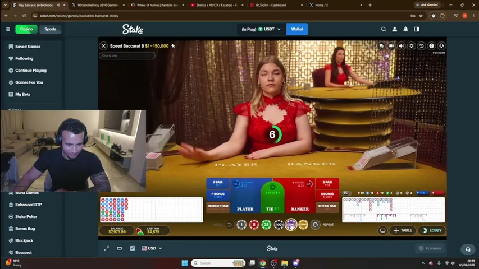This screenshot has width=479, height=269.
Task: Add another table with + TABLE
Action: pyautogui.click(x=403, y=230)
